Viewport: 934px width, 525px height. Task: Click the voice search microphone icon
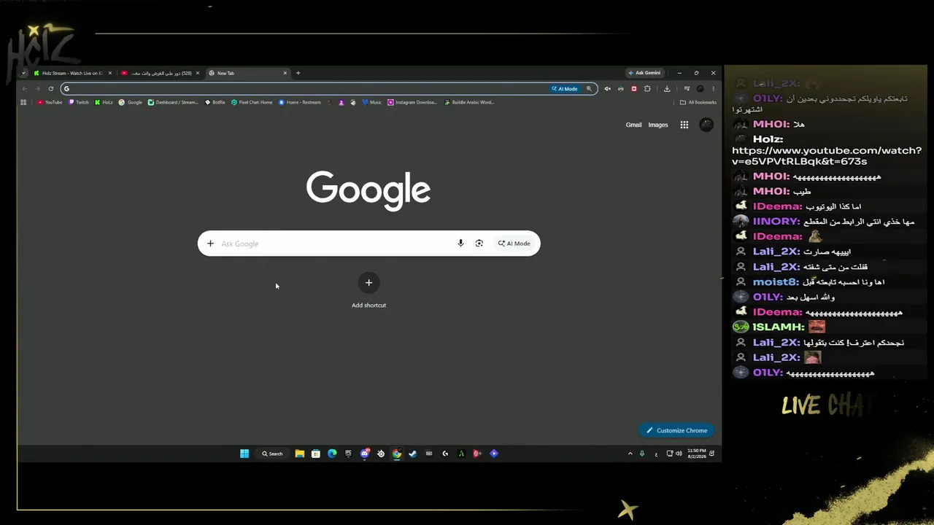tap(460, 244)
